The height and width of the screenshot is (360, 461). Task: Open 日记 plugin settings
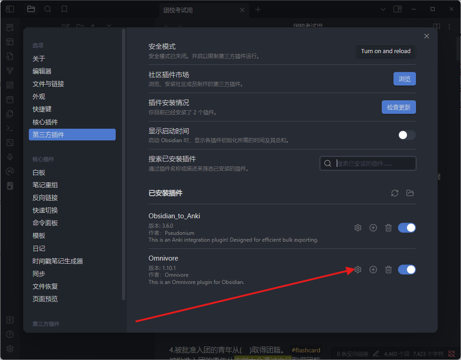[x=72, y=248]
